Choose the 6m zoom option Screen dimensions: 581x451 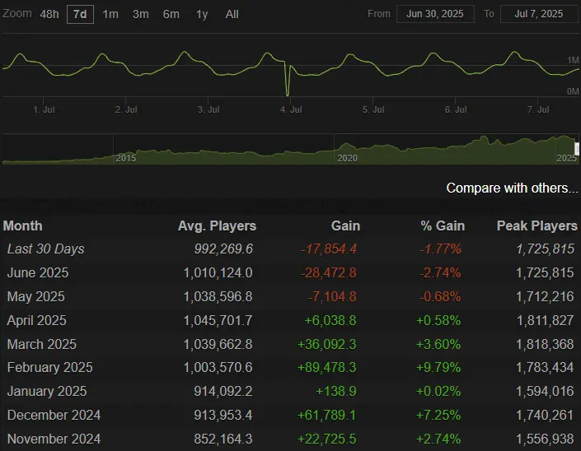point(171,14)
